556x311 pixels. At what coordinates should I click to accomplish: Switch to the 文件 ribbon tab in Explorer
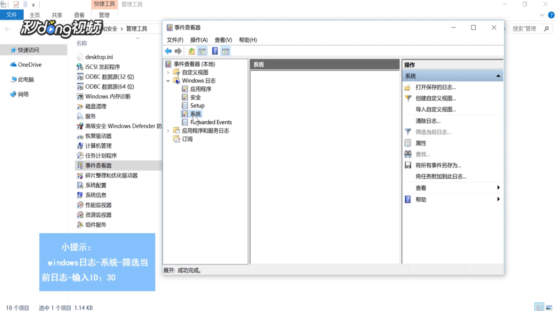(11, 15)
